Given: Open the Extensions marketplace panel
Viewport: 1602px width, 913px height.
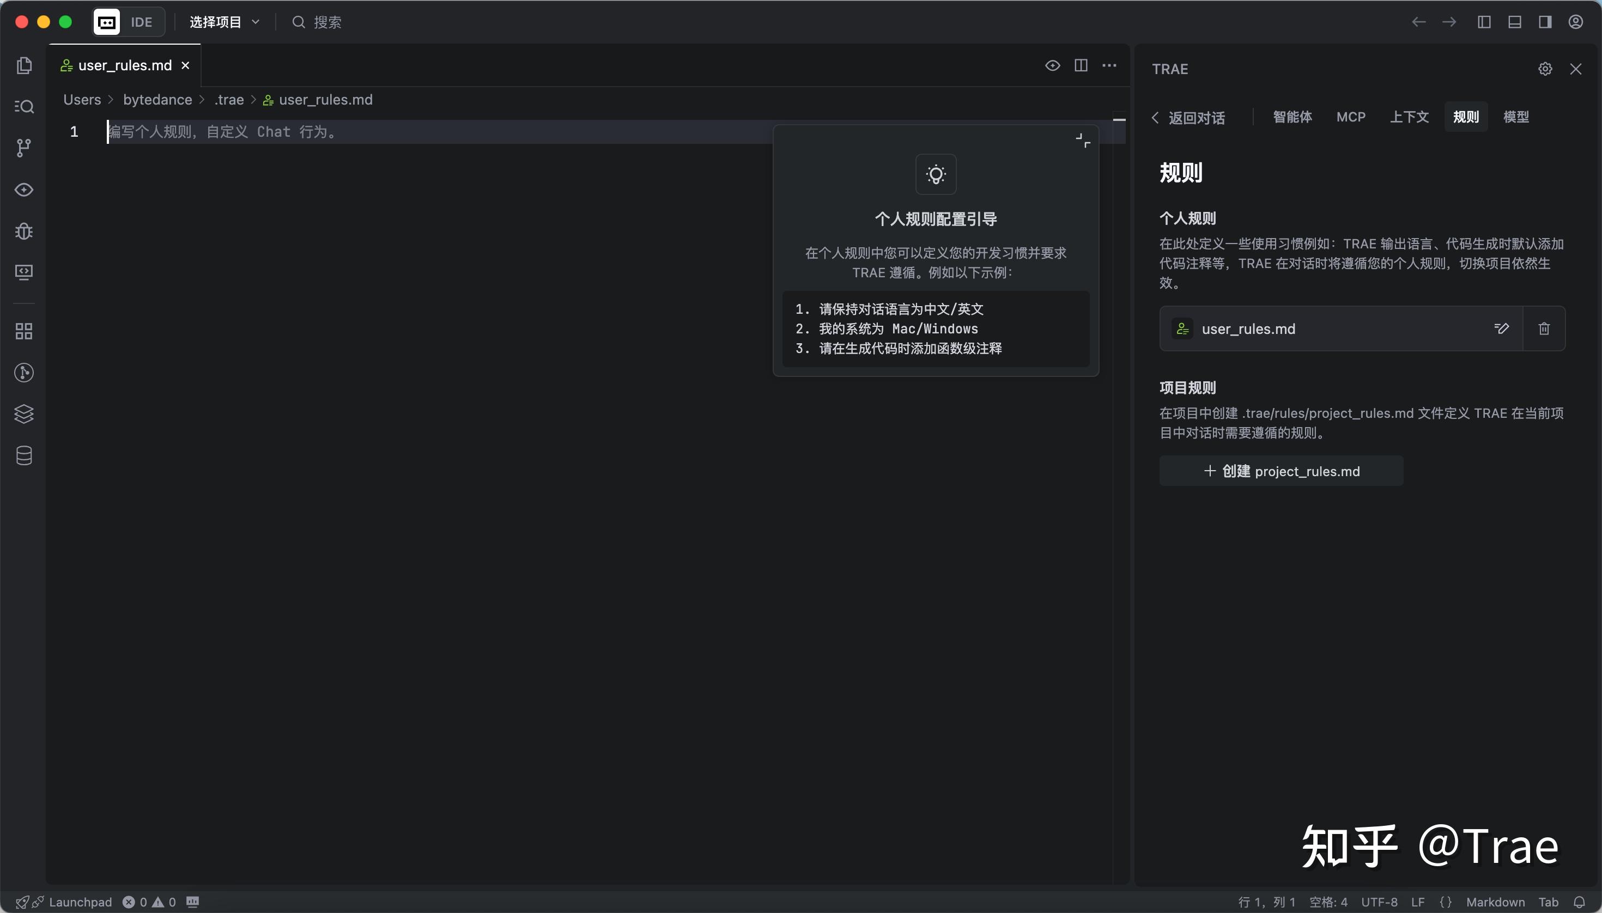Looking at the screenshot, I should click(x=24, y=331).
